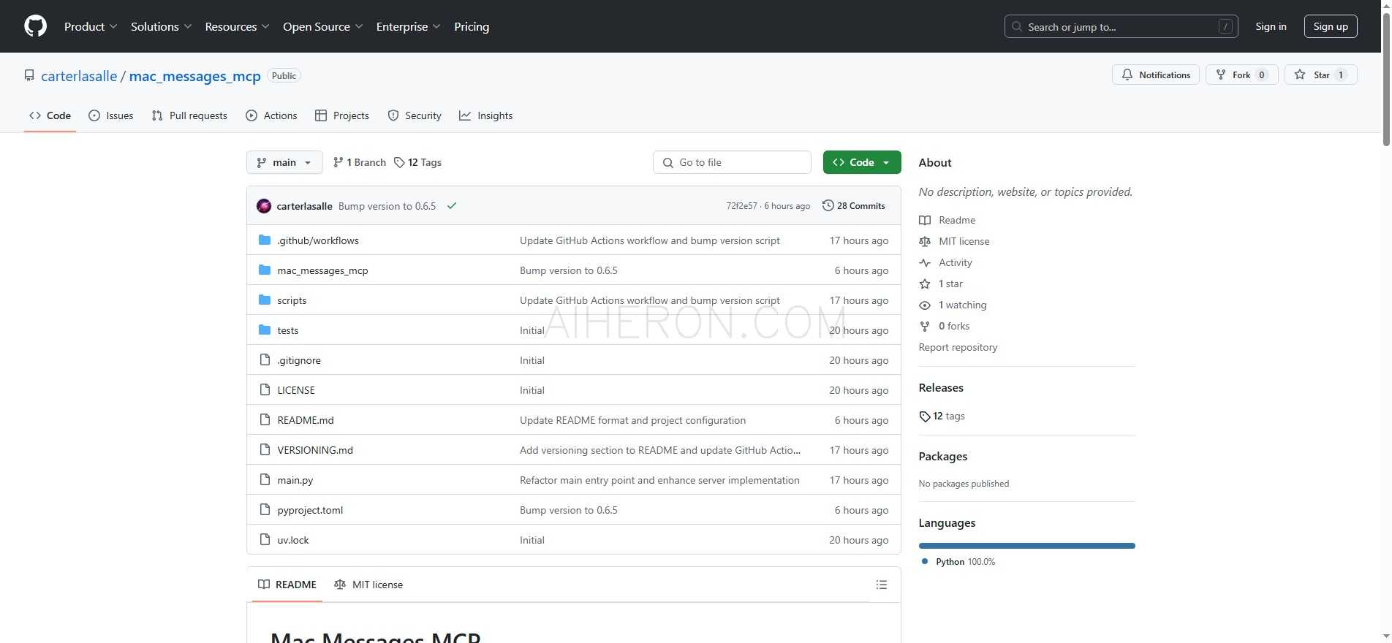Viewport: 1392px width, 643px height.
Task: Expand the Product menu
Action: pos(90,26)
